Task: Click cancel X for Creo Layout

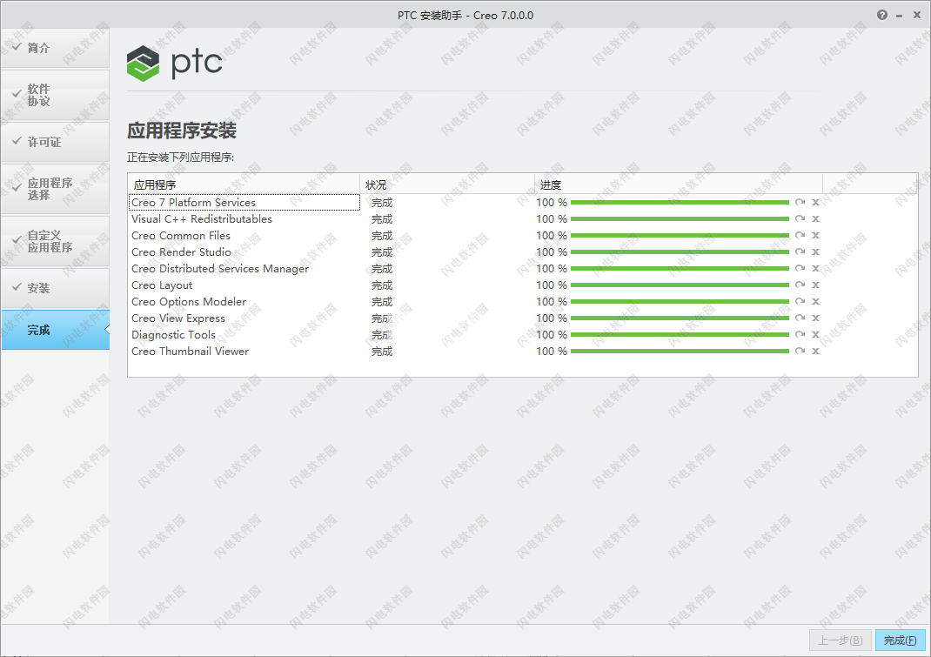Action: click(x=816, y=285)
